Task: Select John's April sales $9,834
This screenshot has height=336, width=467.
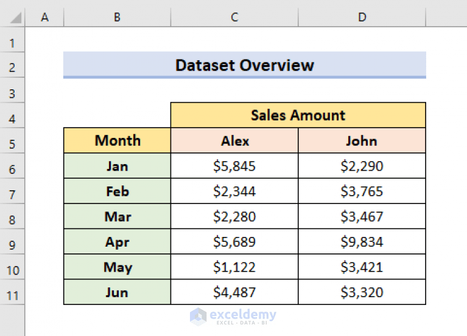Action: point(362,242)
